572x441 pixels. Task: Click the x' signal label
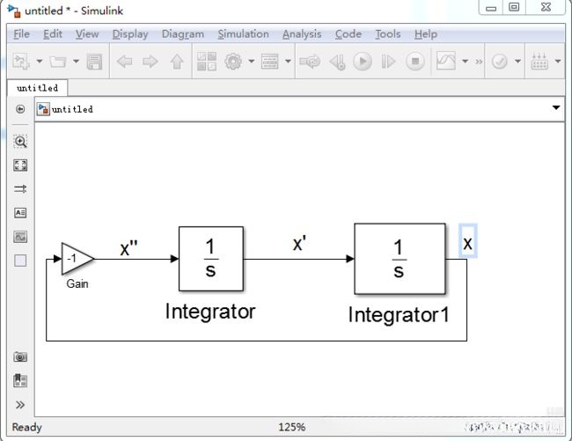tap(299, 243)
